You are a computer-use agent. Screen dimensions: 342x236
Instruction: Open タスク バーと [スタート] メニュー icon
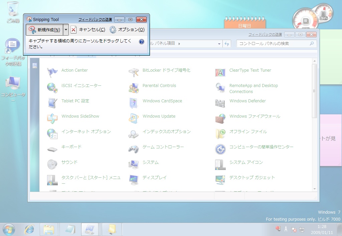pyautogui.click(x=52, y=180)
